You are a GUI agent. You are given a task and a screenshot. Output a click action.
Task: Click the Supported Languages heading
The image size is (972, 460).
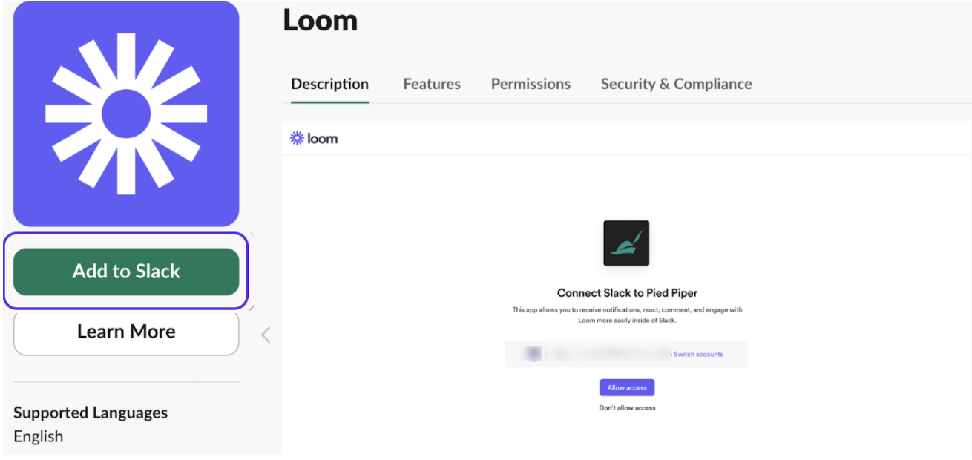point(91,413)
